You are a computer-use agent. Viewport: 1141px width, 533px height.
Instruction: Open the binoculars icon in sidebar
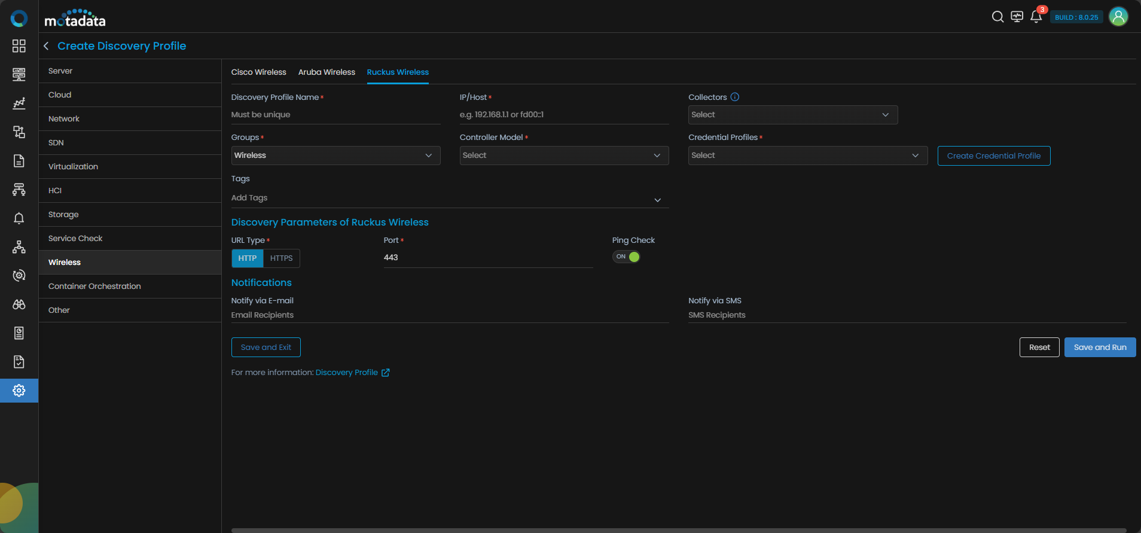tap(19, 304)
